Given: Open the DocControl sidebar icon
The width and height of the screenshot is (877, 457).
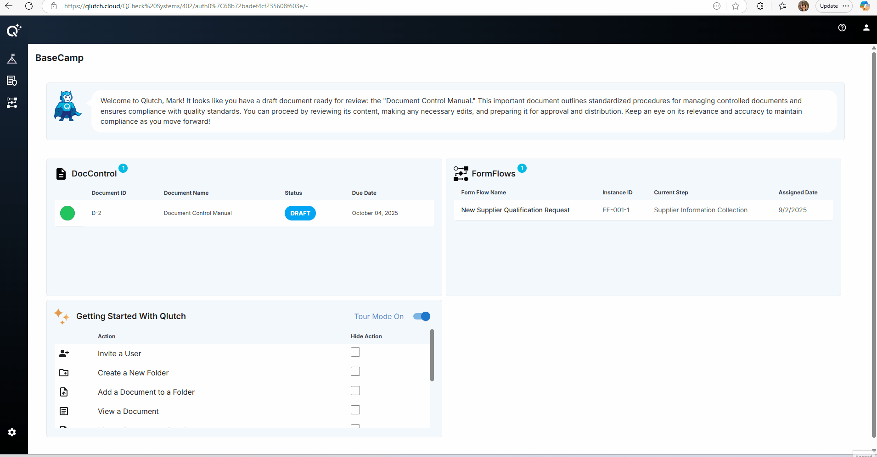Looking at the screenshot, I should [x=12, y=81].
